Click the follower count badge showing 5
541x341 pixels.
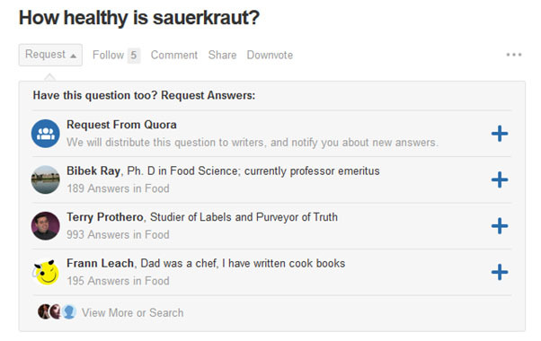pyautogui.click(x=134, y=55)
